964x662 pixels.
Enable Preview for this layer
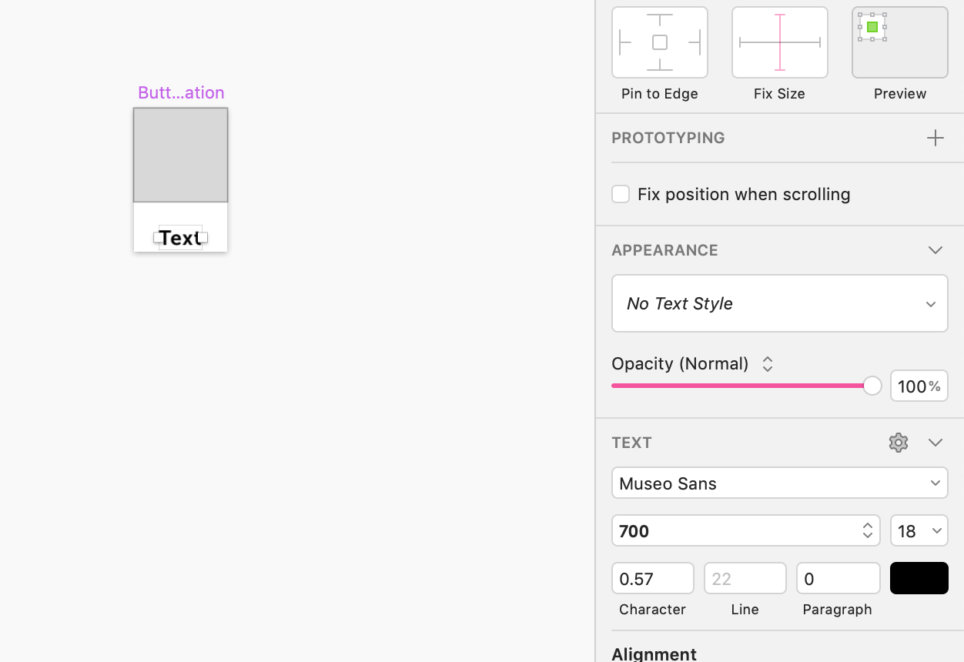click(x=899, y=42)
